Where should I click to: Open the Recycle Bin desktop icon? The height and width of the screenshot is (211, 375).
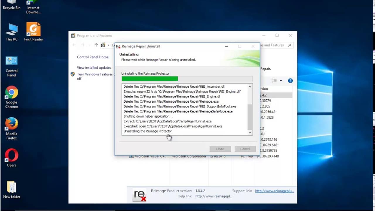(x=11, y=5)
